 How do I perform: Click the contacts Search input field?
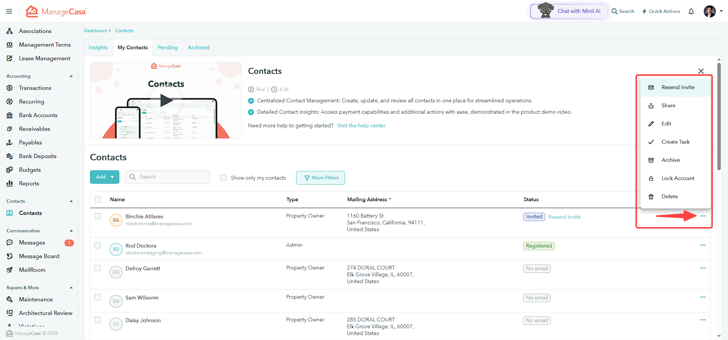coord(168,177)
